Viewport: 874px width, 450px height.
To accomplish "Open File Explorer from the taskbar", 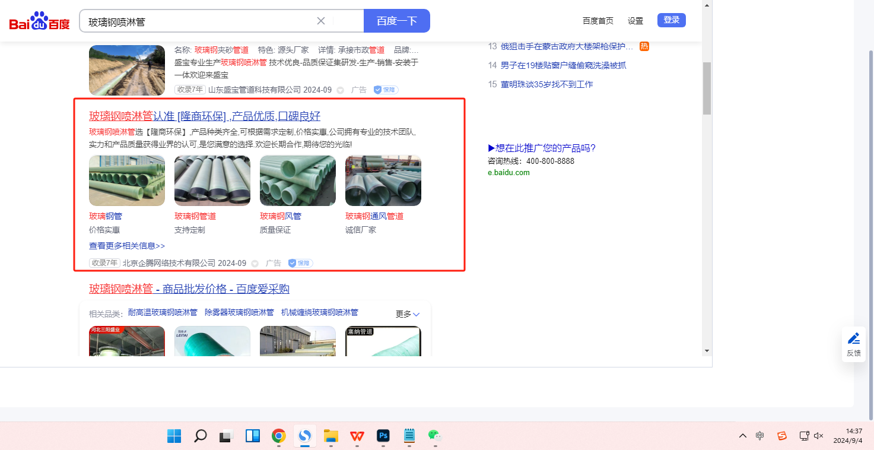I will 331,436.
